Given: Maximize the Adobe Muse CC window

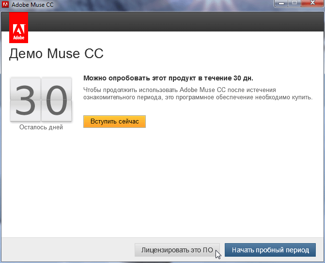Looking at the screenshot, I should pyautogui.click(x=294, y=3).
